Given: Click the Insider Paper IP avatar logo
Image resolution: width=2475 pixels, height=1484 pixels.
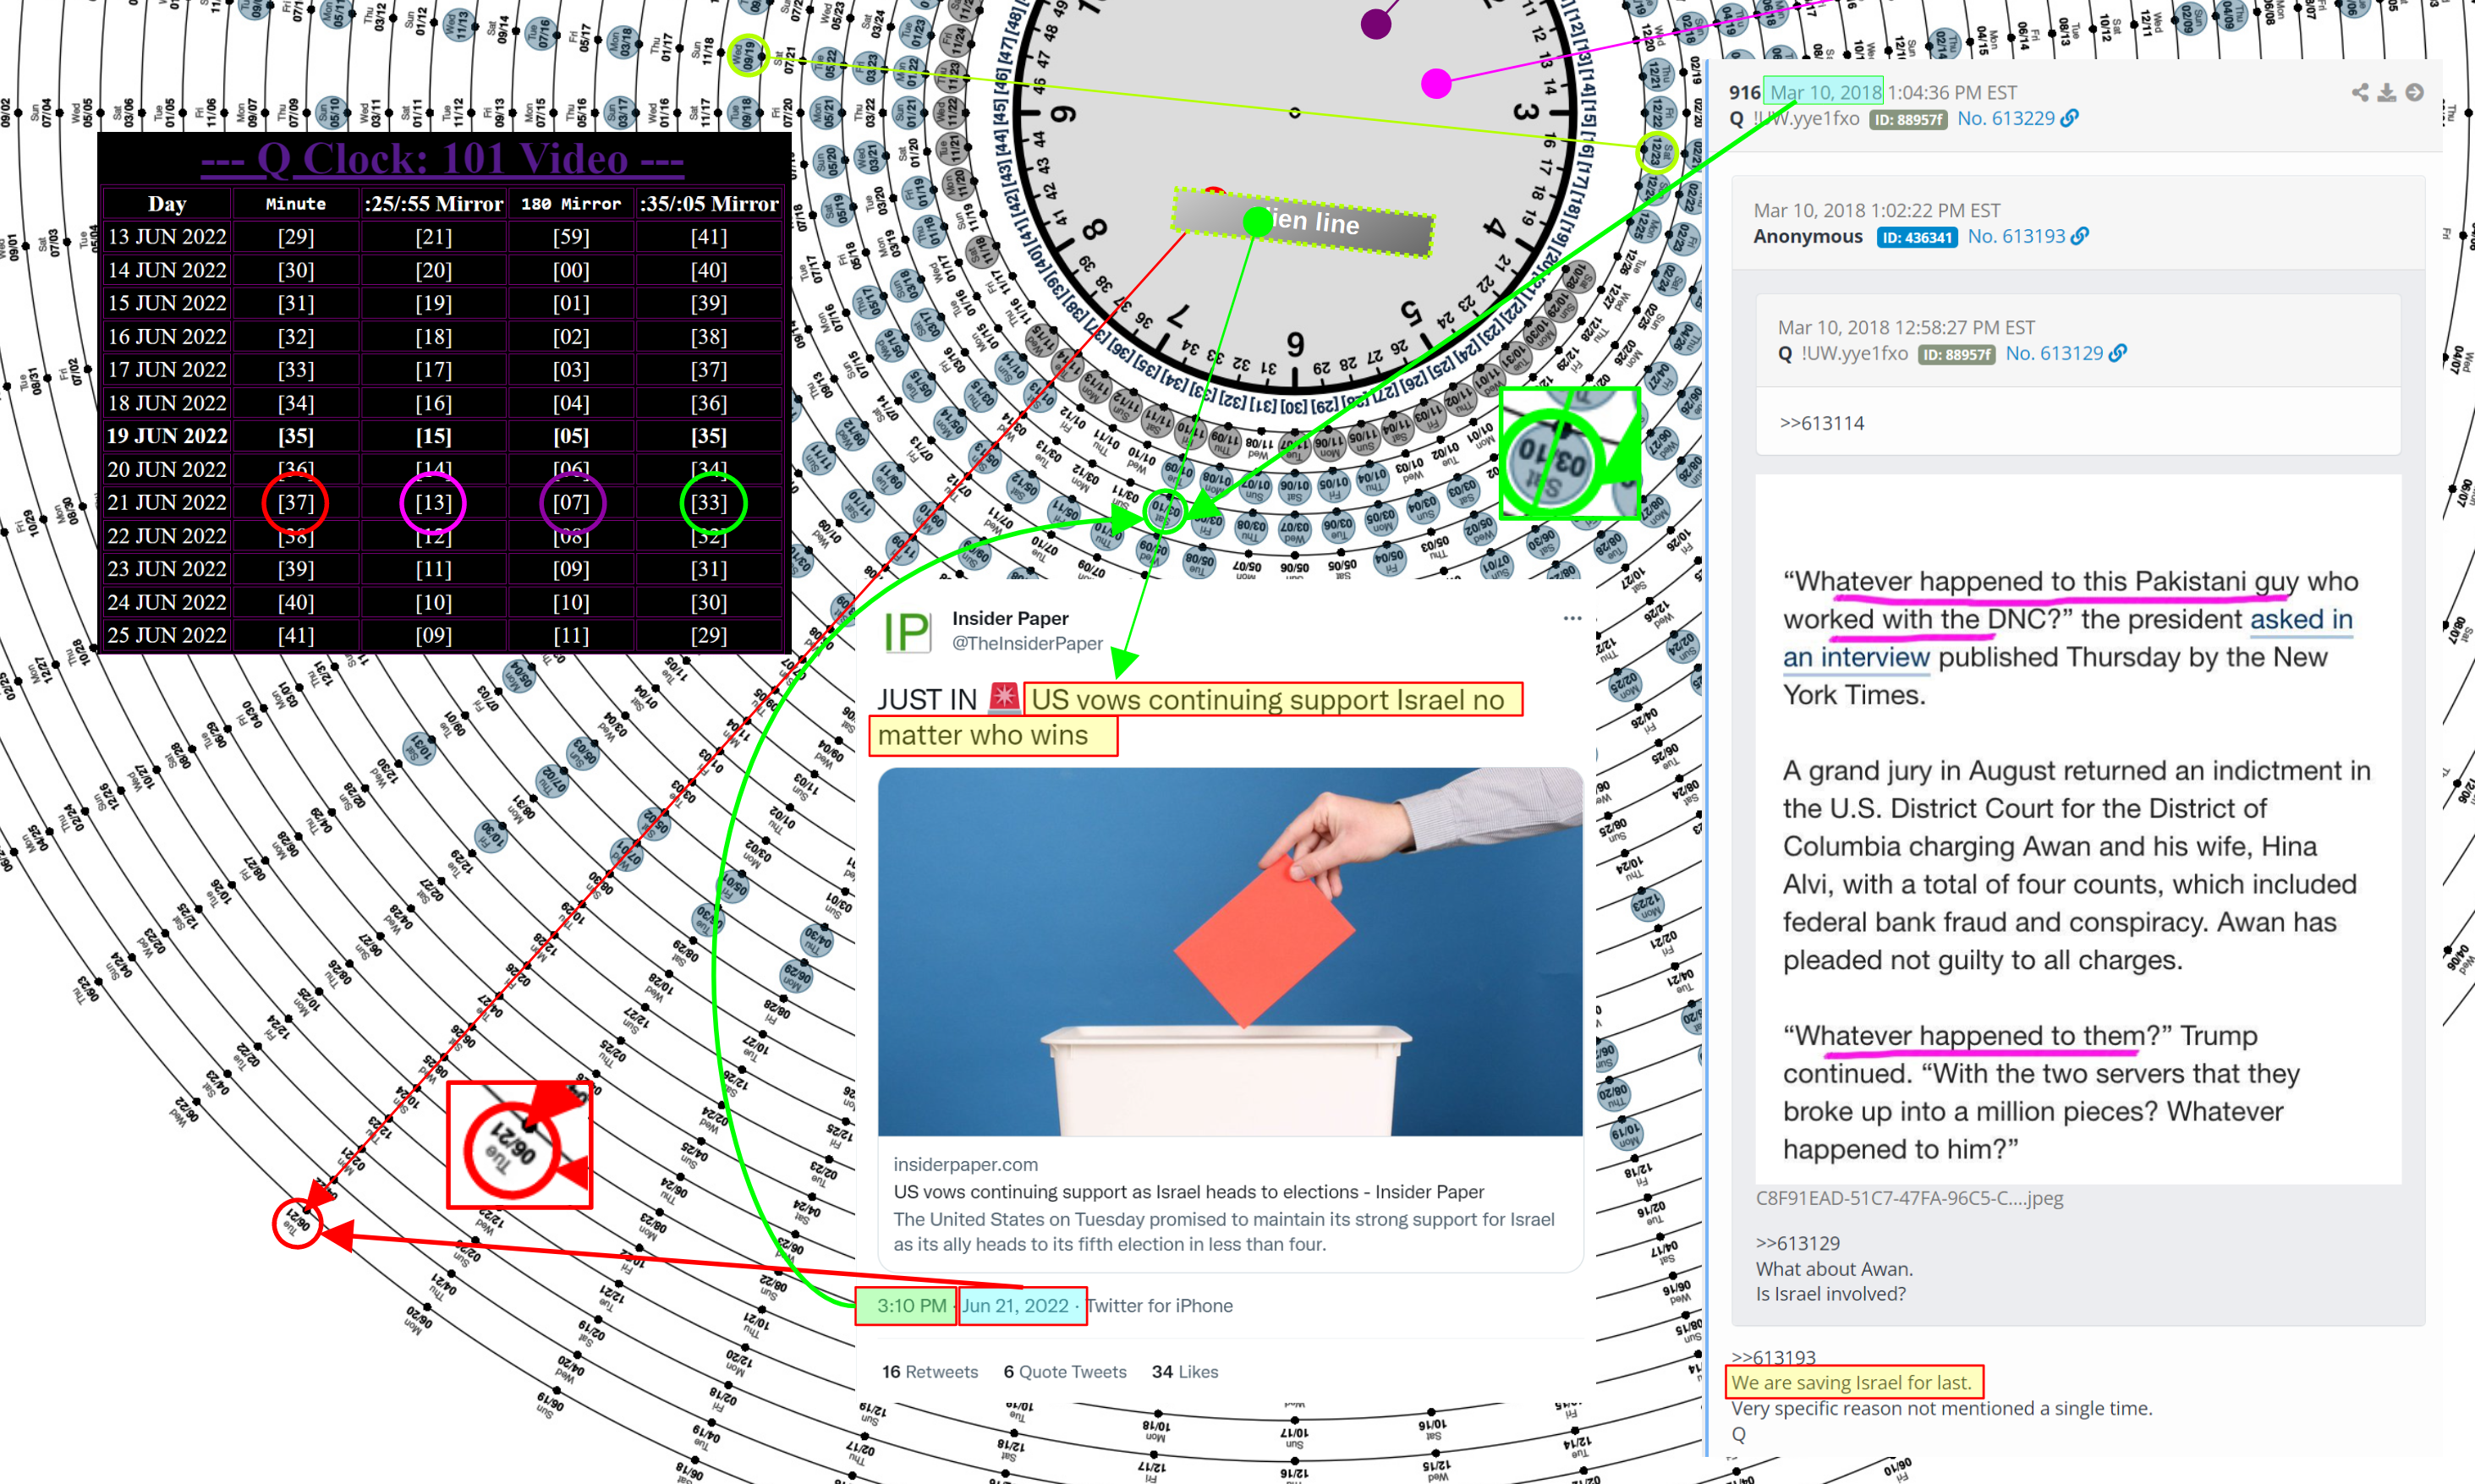Looking at the screenshot, I should click(907, 632).
